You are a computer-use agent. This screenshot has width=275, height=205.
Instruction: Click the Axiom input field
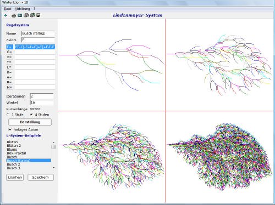tap(38, 39)
